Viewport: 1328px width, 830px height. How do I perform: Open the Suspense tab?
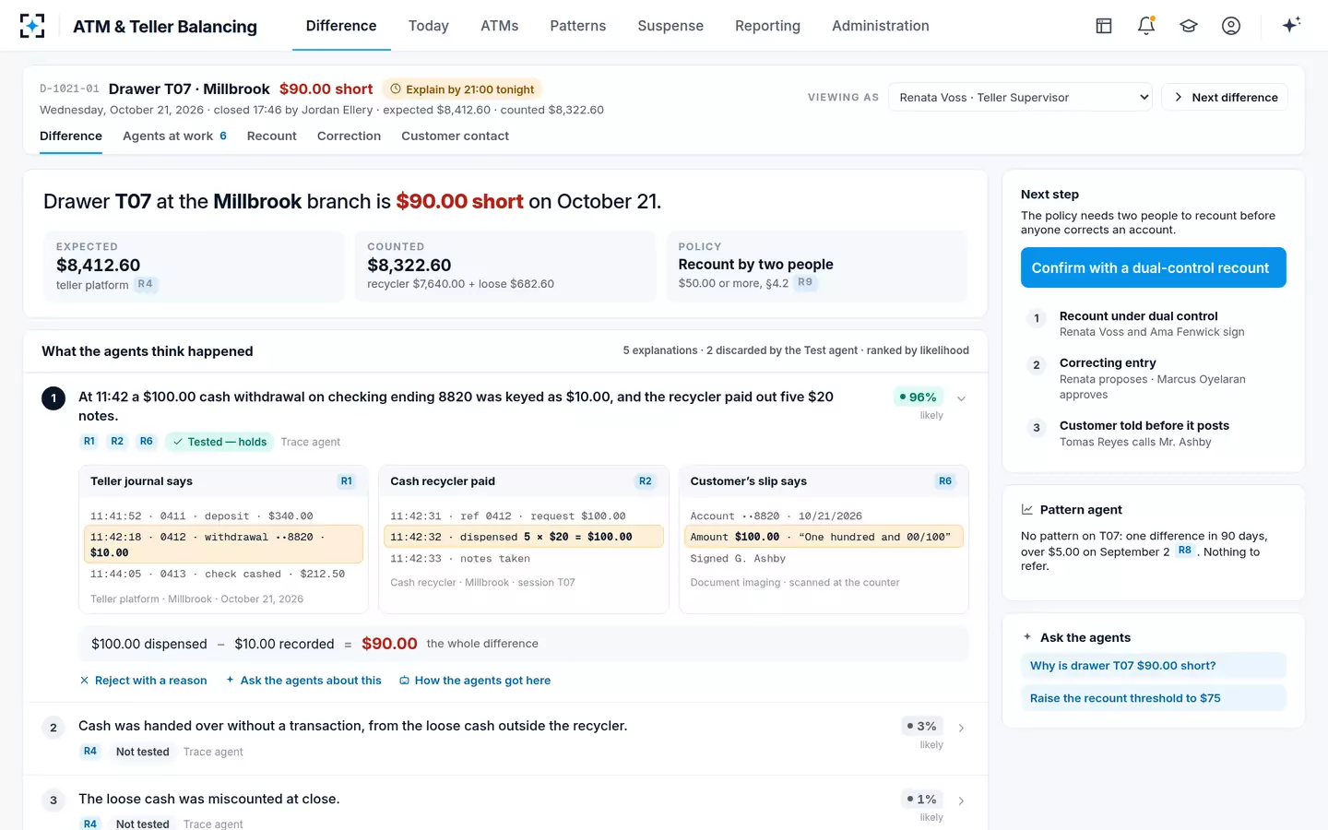pos(670,26)
